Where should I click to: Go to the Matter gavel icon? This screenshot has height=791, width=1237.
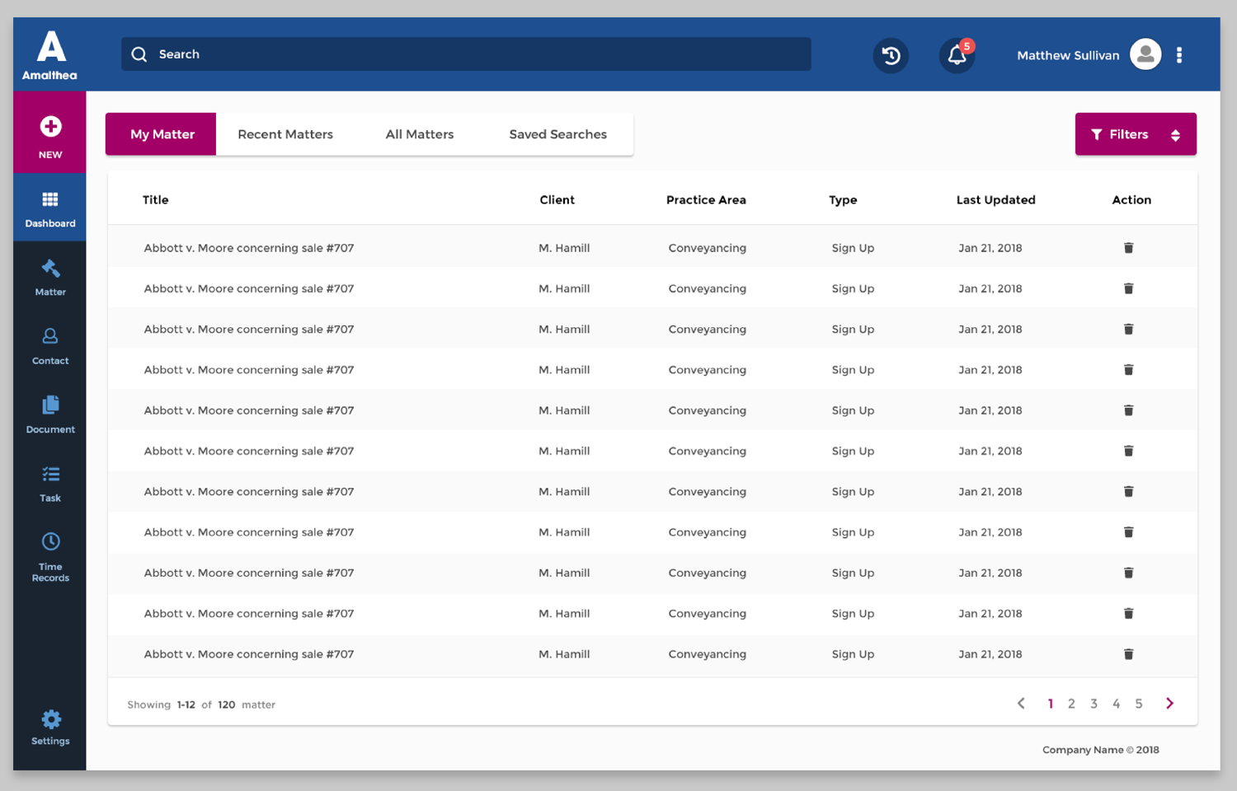click(50, 269)
